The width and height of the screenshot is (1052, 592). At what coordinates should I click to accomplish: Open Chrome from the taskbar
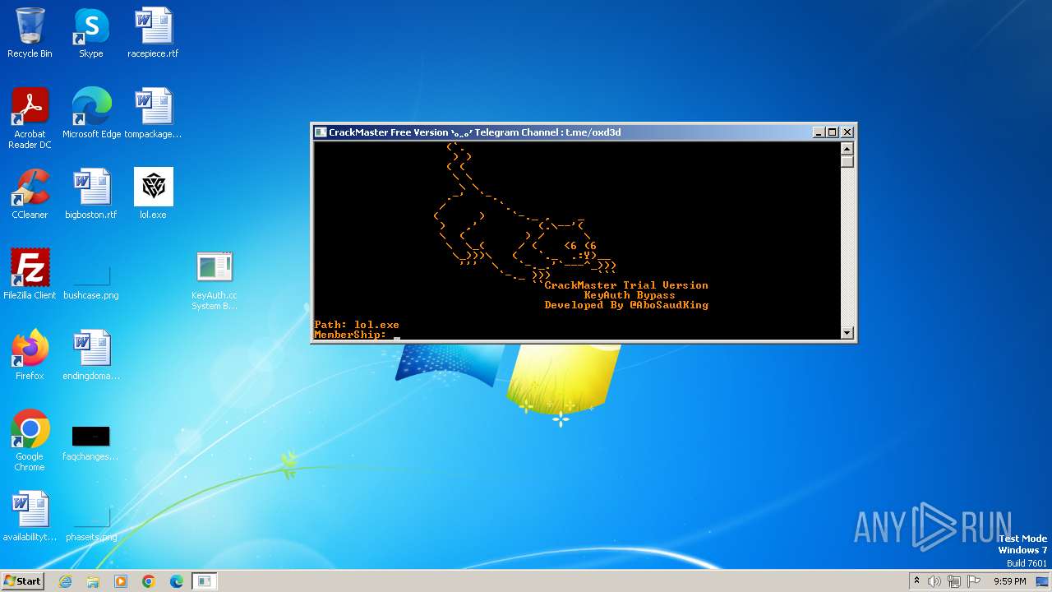149,581
